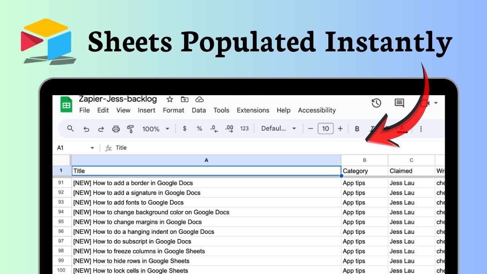Image resolution: width=487 pixels, height=274 pixels.
Task: Click the redo arrow
Action: point(101,129)
